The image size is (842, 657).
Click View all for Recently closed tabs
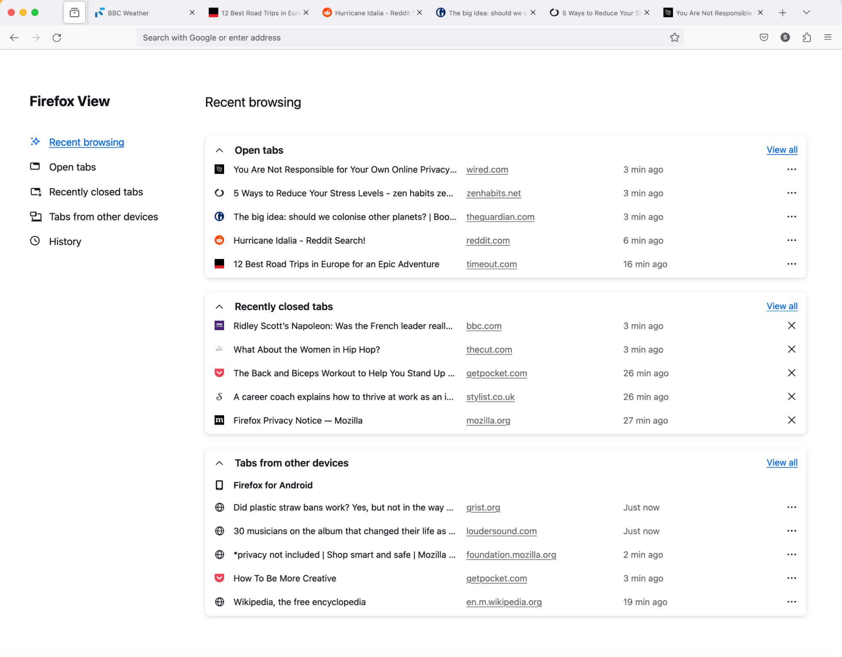coord(782,306)
